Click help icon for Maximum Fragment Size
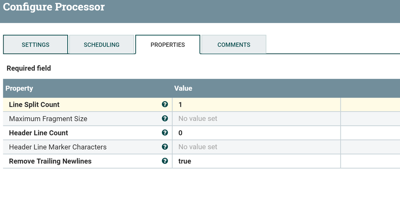 coord(165,118)
